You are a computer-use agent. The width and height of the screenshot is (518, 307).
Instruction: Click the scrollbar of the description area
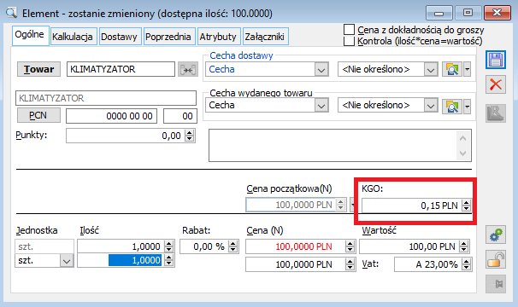point(463,146)
